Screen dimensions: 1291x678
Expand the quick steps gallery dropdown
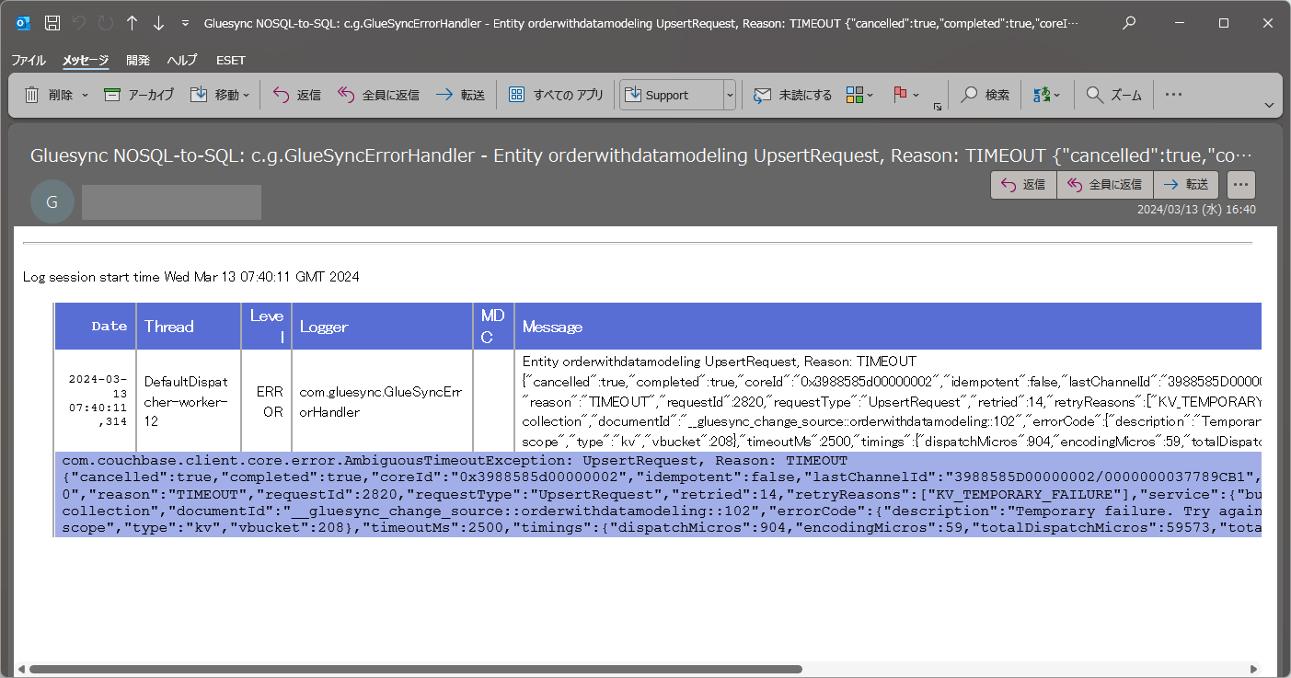tap(730, 95)
